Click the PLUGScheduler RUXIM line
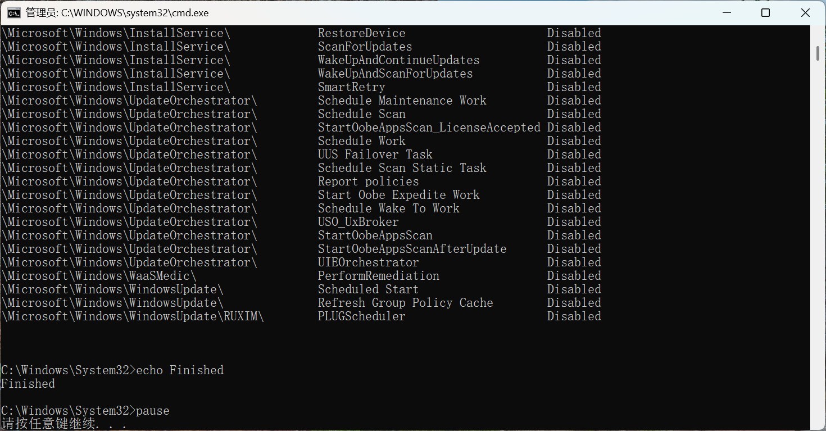The height and width of the screenshot is (431, 826). tap(361, 316)
